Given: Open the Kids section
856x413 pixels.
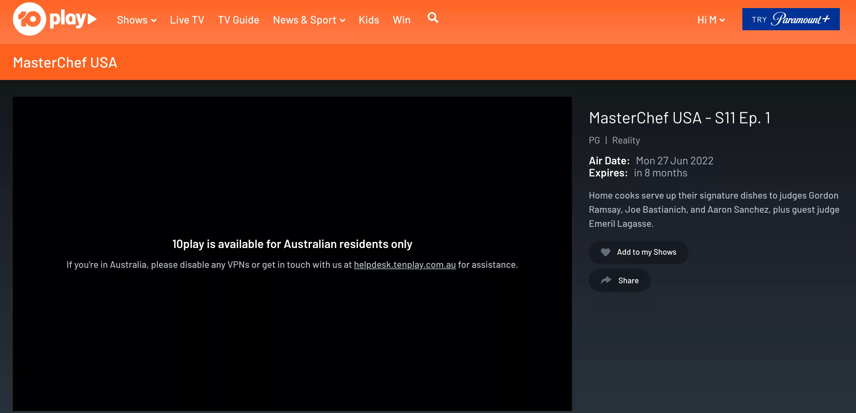Looking at the screenshot, I should 369,20.
